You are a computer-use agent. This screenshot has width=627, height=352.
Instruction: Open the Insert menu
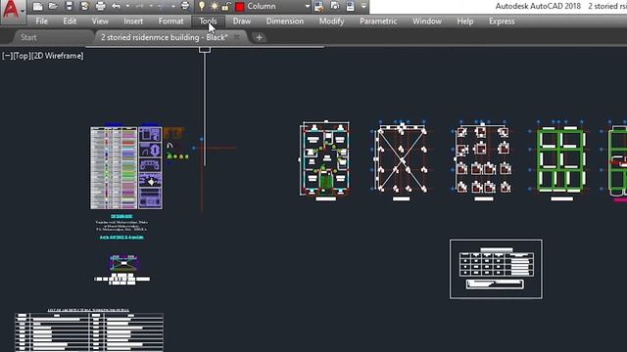click(133, 22)
